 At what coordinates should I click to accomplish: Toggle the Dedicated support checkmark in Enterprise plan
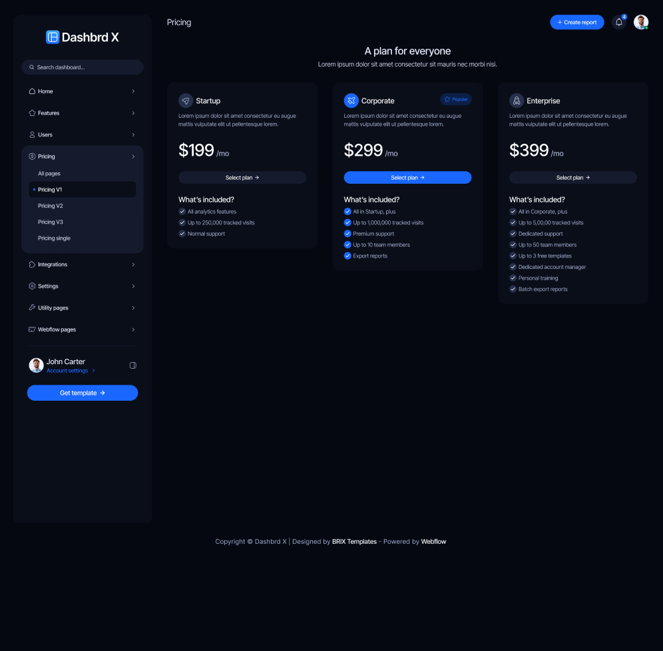(x=513, y=234)
